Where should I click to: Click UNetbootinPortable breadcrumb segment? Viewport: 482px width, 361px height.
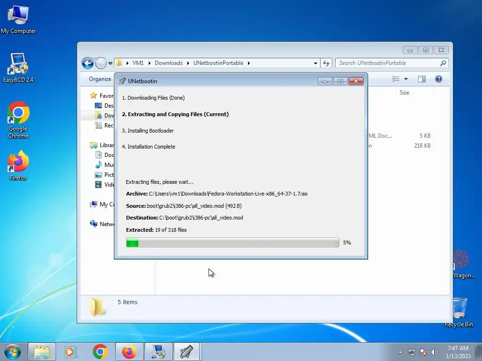click(218, 63)
